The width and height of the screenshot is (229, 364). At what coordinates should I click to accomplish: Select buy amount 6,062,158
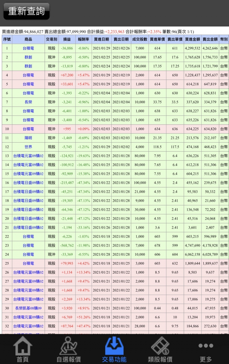click(x=192, y=254)
